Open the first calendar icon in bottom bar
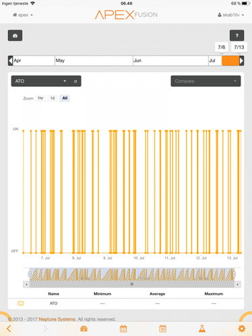This screenshot has width=252, height=336. tap(124, 329)
